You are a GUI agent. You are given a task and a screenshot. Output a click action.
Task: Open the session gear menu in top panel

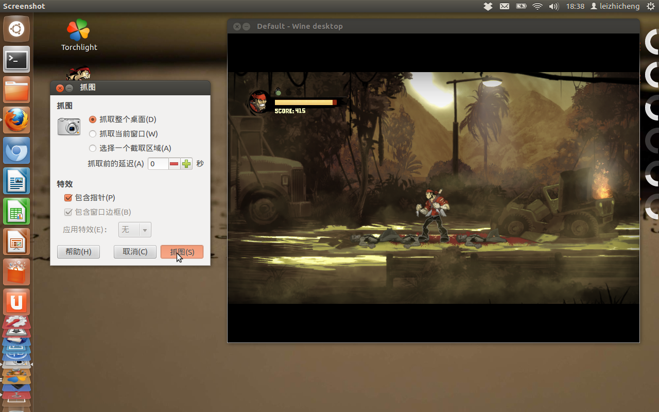(x=651, y=6)
